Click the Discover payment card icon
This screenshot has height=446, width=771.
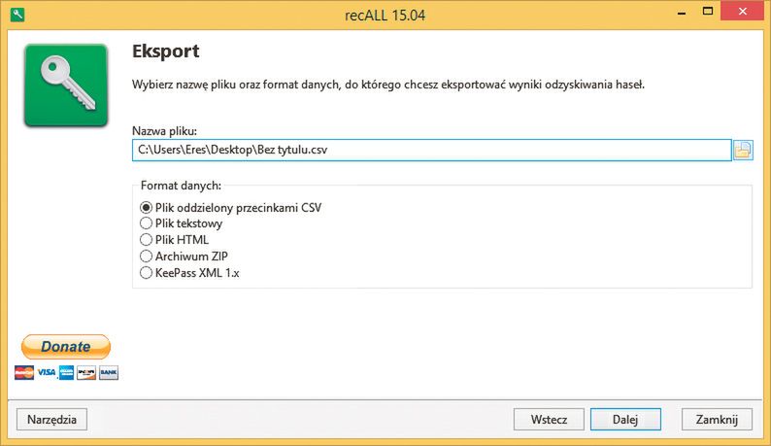(86, 373)
